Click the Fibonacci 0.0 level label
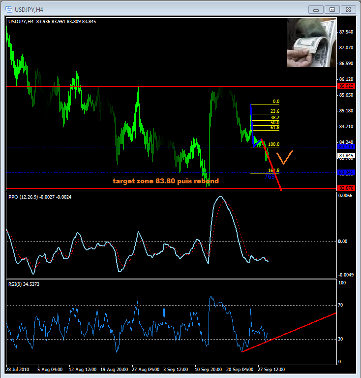Viewport: 361px width, 378px height. pos(276,102)
